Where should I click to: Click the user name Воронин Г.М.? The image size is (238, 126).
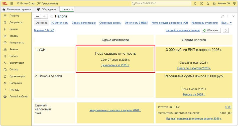pos(224,3)
